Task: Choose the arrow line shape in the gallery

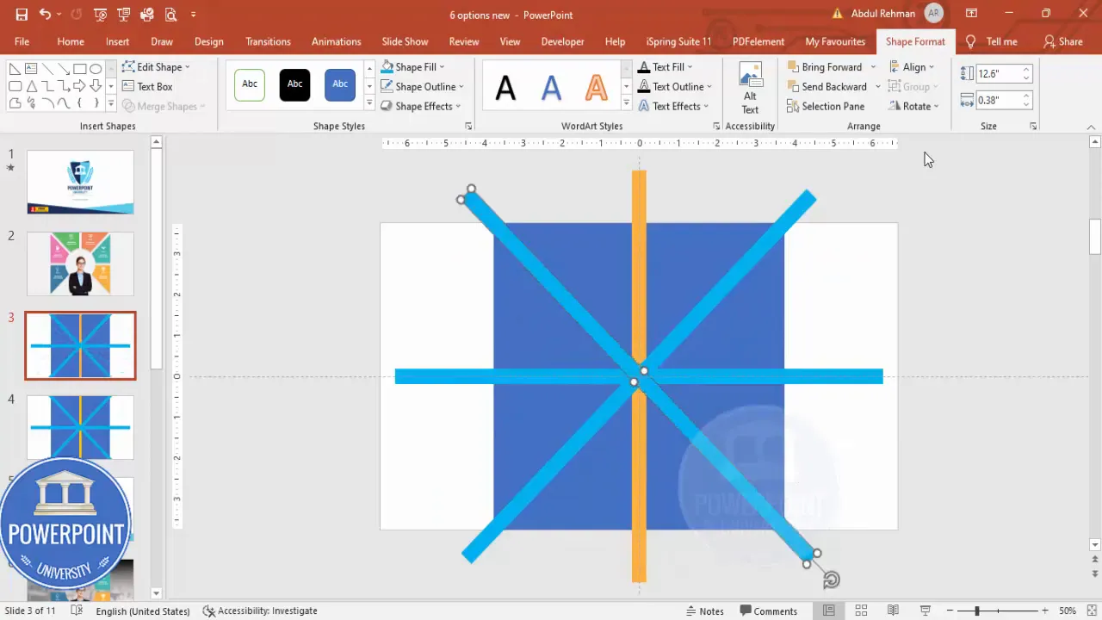Action: (x=63, y=69)
